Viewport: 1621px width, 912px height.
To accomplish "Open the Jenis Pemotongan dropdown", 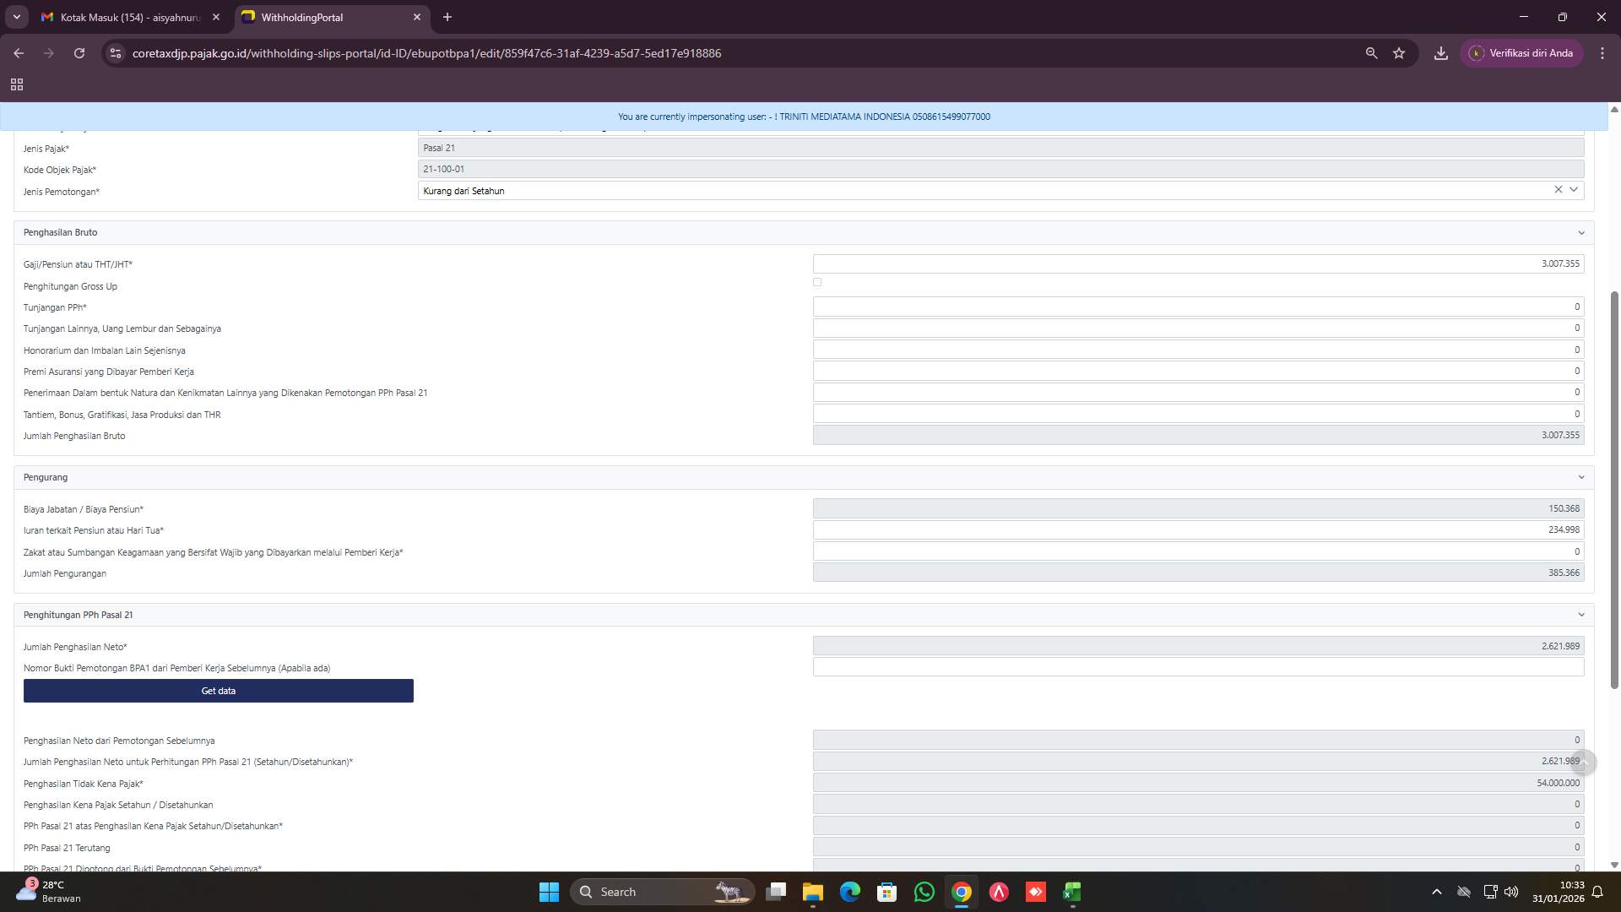I will pyautogui.click(x=1574, y=190).
